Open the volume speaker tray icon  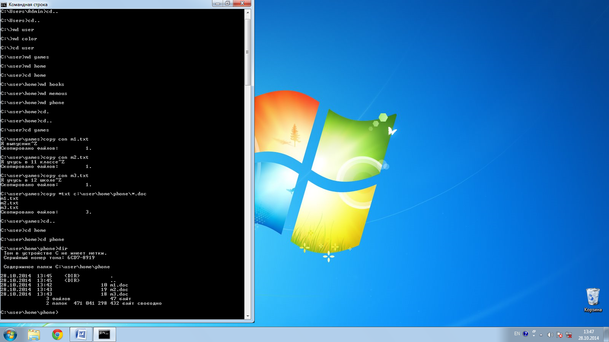[x=550, y=335]
